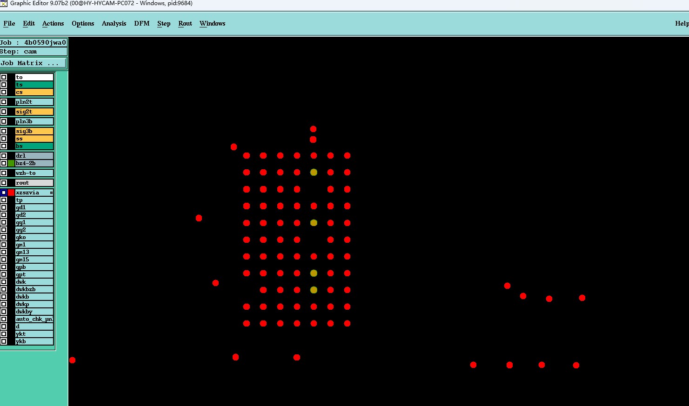Enable the pln2t layer checkbox

tap(4, 102)
